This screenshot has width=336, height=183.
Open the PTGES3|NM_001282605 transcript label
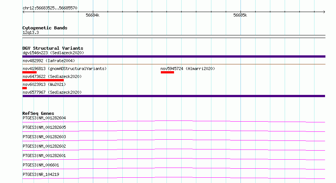(x=44, y=127)
